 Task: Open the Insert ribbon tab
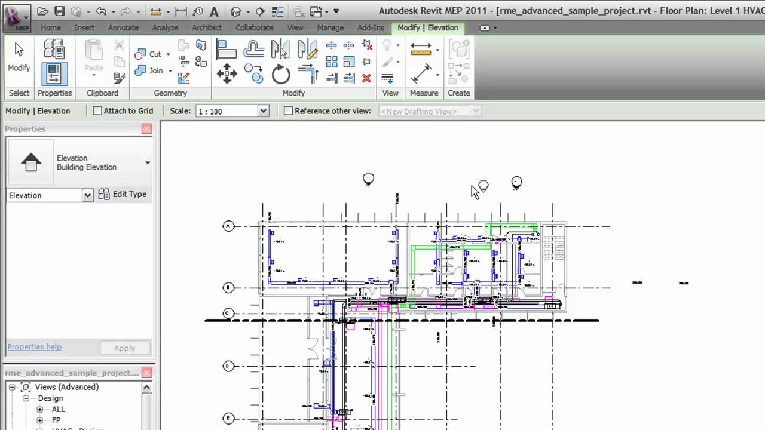click(84, 27)
